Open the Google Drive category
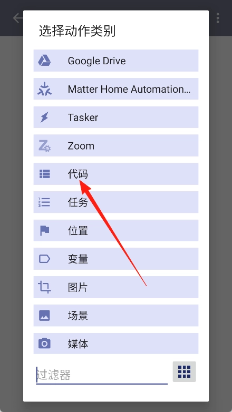The width and height of the screenshot is (232, 412). click(x=116, y=61)
